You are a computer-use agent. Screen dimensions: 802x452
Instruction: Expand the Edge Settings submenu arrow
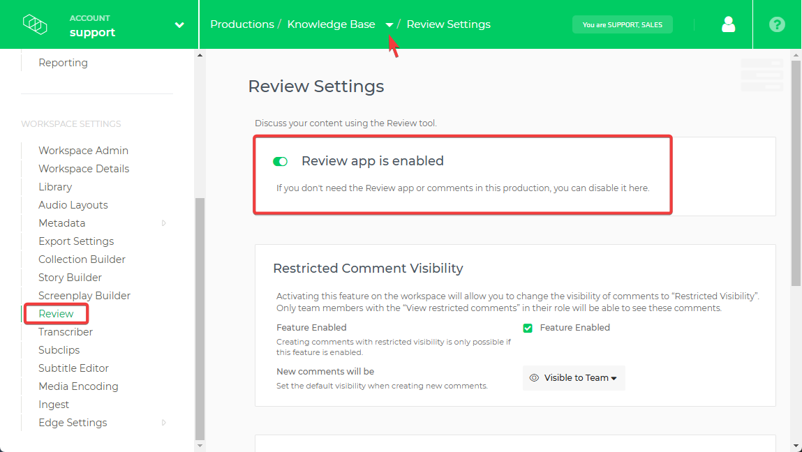click(163, 422)
